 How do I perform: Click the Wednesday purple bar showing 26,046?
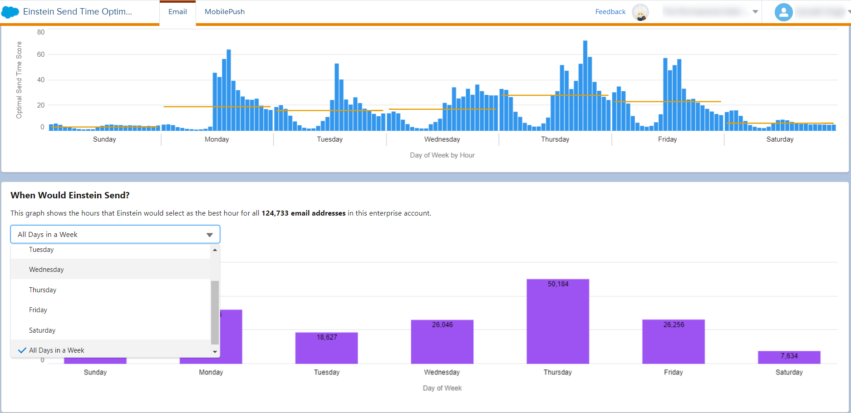pyautogui.click(x=442, y=342)
